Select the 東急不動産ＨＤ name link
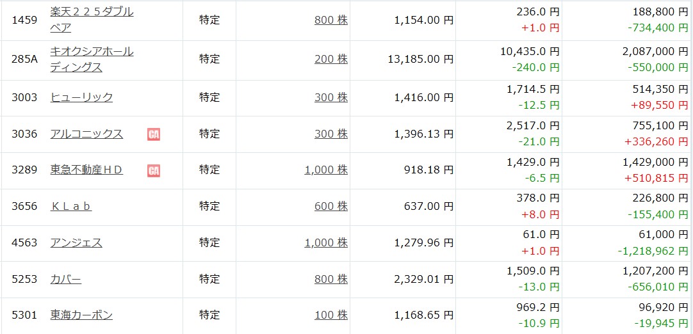 [86, 170]
